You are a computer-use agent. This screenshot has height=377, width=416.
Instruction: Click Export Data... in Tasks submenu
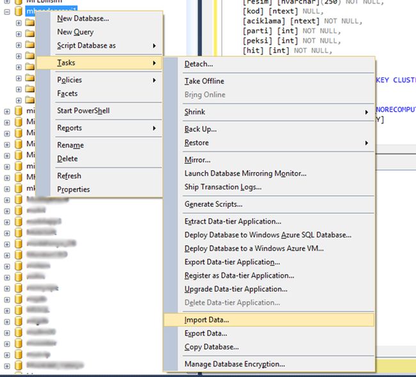(269, 333)
